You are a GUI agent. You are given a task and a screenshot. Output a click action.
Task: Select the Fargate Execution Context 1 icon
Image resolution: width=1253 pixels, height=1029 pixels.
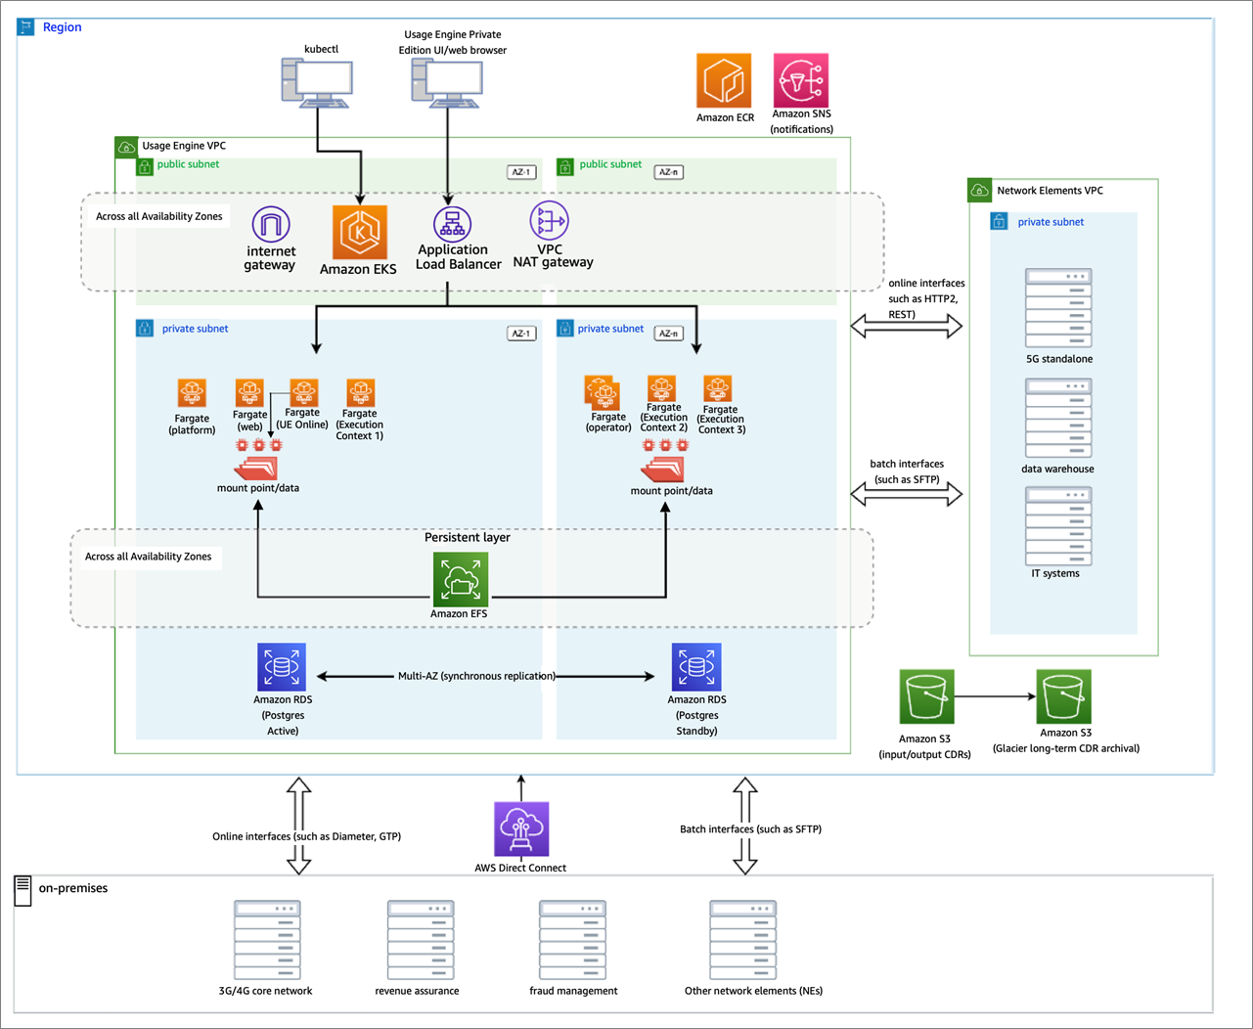coord(361,393)
